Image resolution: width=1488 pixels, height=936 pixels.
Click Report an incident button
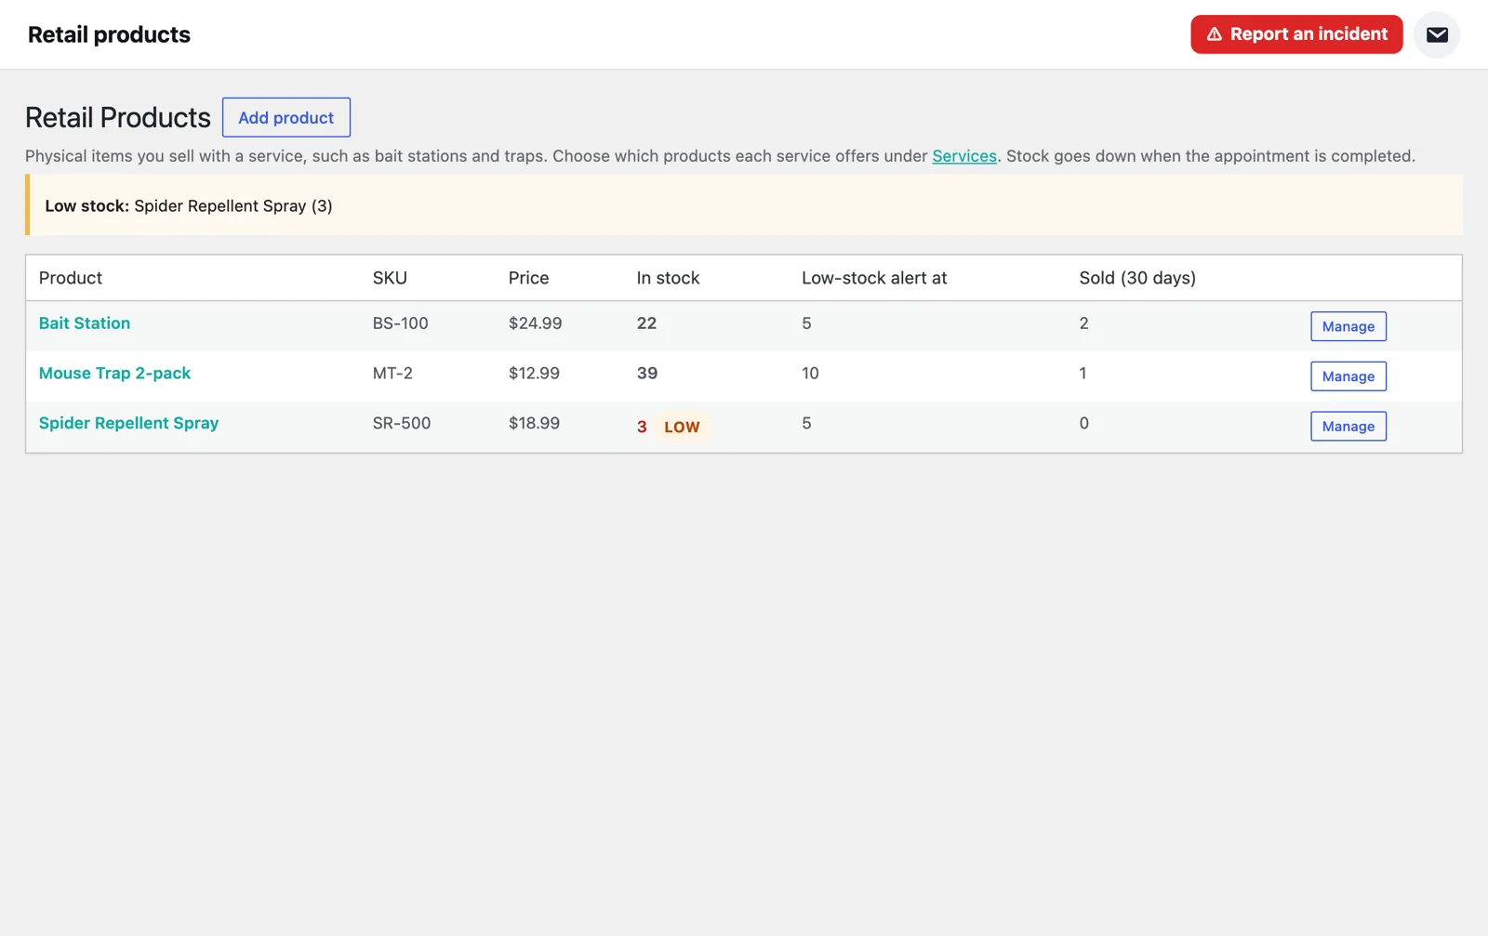tap(1296, 34)
